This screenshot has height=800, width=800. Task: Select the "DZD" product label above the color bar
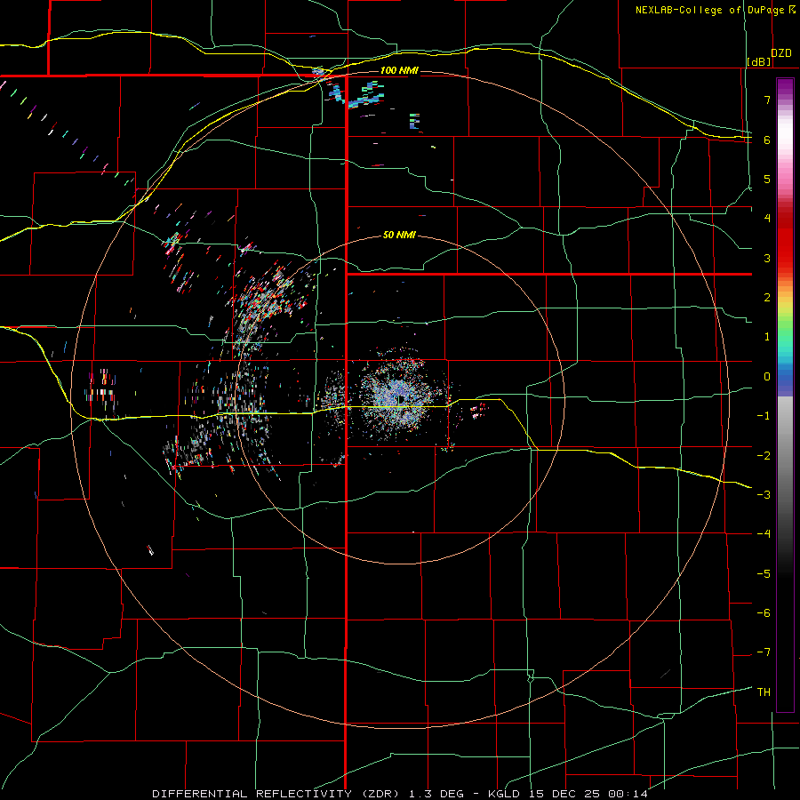(781, 53)
